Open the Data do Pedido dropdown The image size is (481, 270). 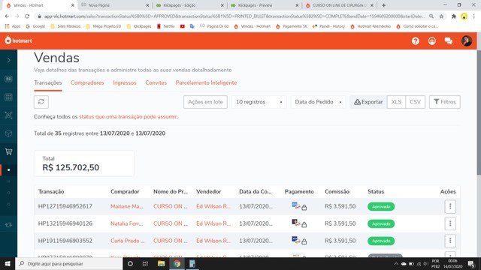[318, 102]
